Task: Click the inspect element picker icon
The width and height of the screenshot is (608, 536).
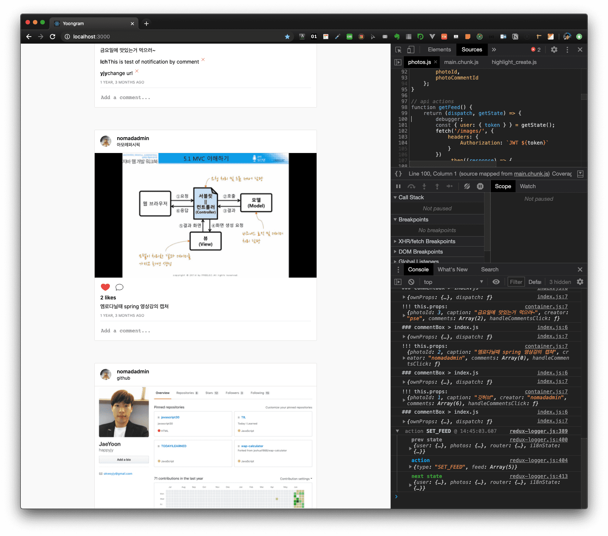Action: (398, 50)
